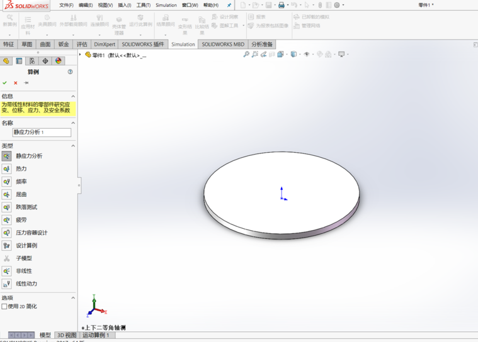The width and height of the screenshot is (478, 342).
Task: Enable 使用 2D 简化 checkbox
Action: click(4, 306)
